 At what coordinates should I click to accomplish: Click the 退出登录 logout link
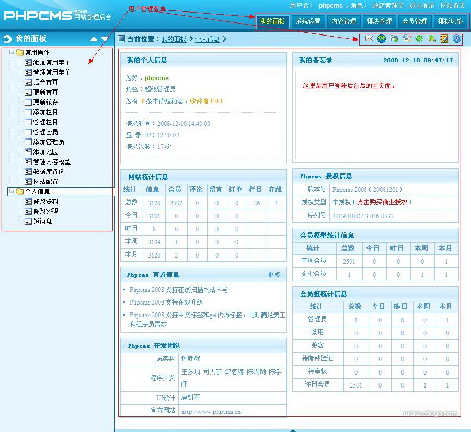[422, 6]
